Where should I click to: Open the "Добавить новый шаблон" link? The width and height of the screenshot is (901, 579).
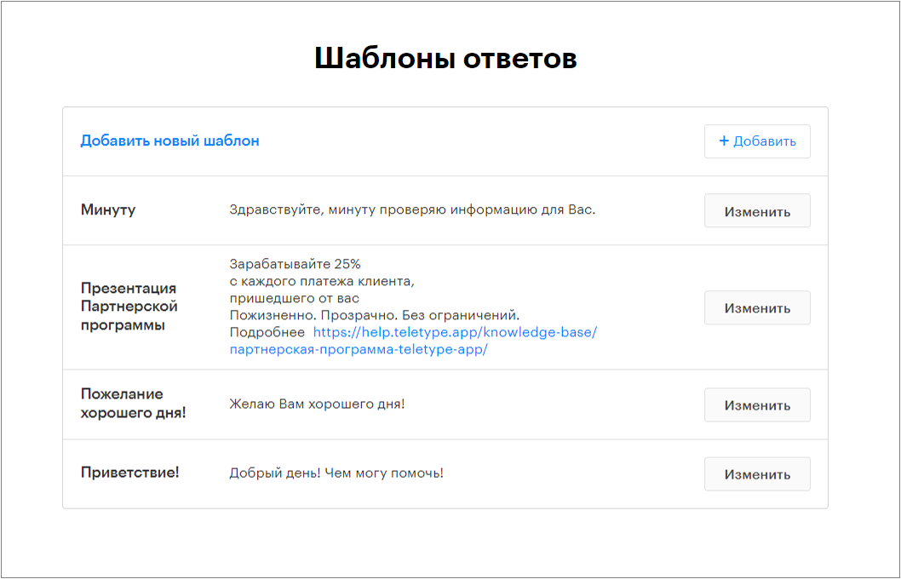pyautogui.click(x=169, y=140)
